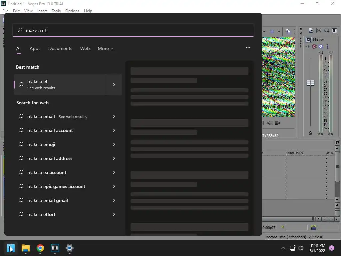Expand chevron for 'make a epic games account'
This screenshot has width=341, height=256.
coord(114,186)
